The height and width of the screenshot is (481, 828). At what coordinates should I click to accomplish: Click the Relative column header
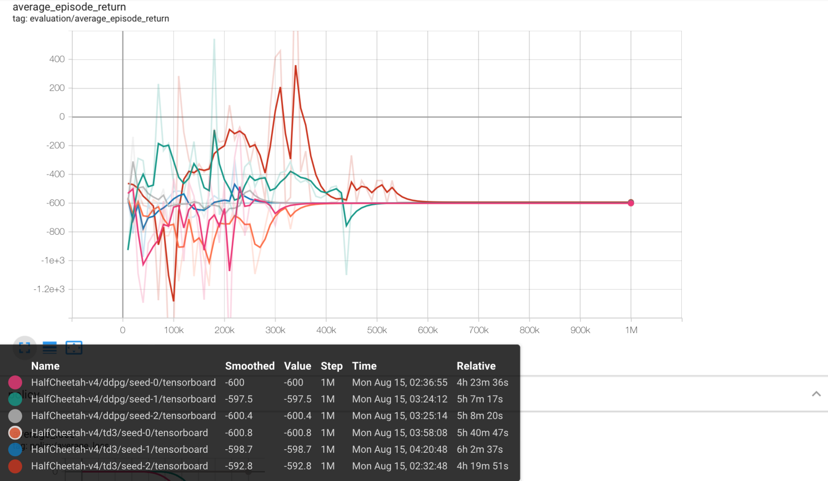(476, 366)
